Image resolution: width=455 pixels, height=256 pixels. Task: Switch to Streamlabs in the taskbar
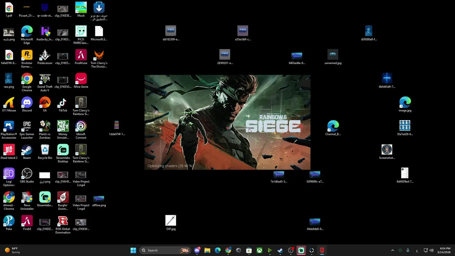click(301, 250)
